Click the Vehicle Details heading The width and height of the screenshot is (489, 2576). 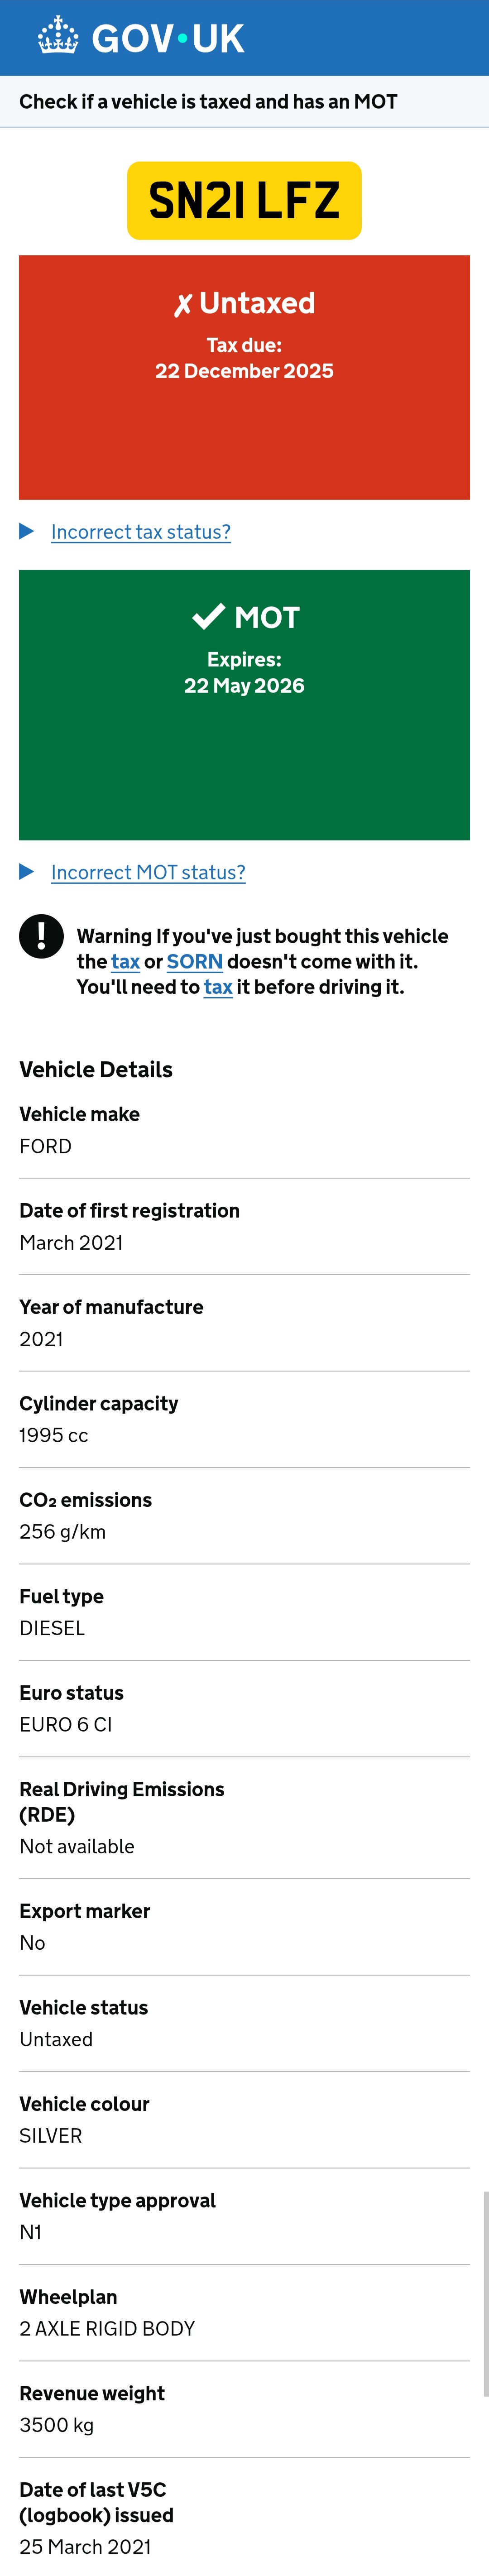(x=96, y=1070)
